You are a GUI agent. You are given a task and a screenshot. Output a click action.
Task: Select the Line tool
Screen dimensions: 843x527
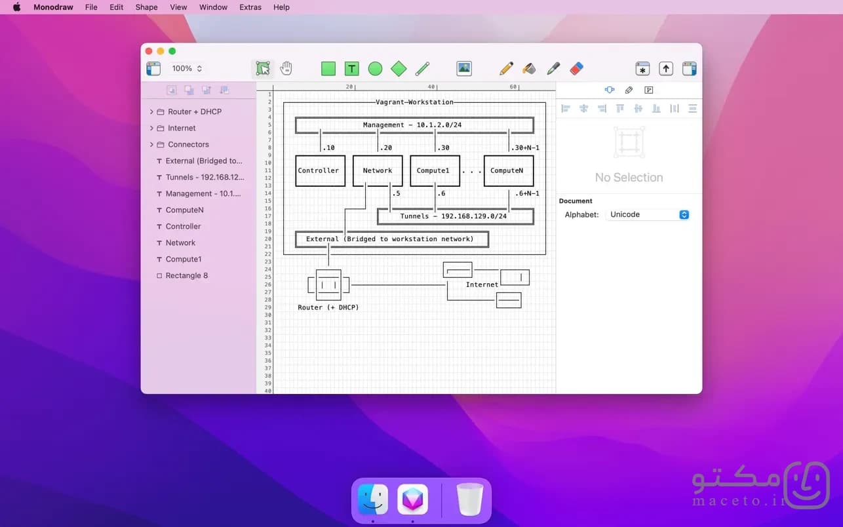(x=422, y=68)
